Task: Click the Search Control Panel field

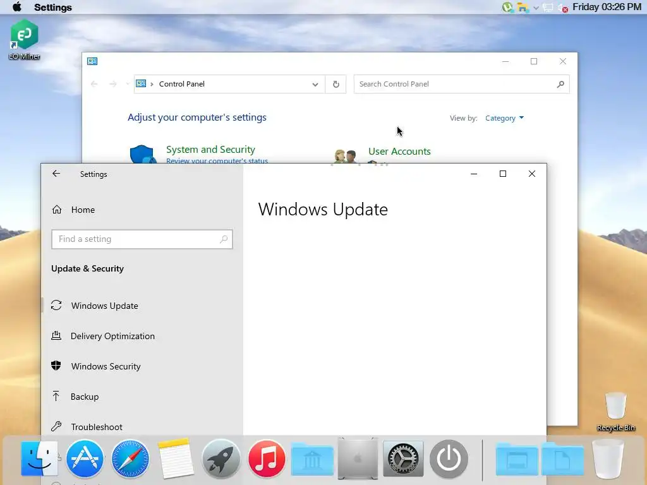Action: (461, 84)
